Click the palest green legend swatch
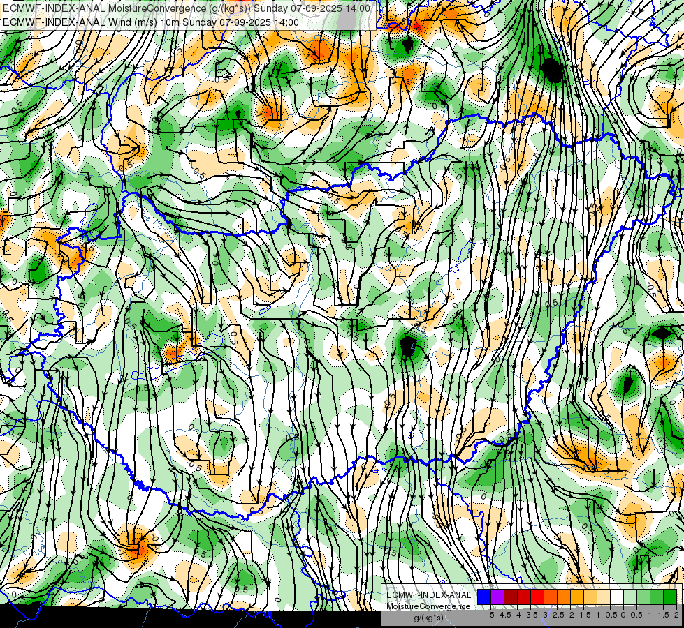The width and height of the screenshot is (684, 628). click(x=630, y=597)
